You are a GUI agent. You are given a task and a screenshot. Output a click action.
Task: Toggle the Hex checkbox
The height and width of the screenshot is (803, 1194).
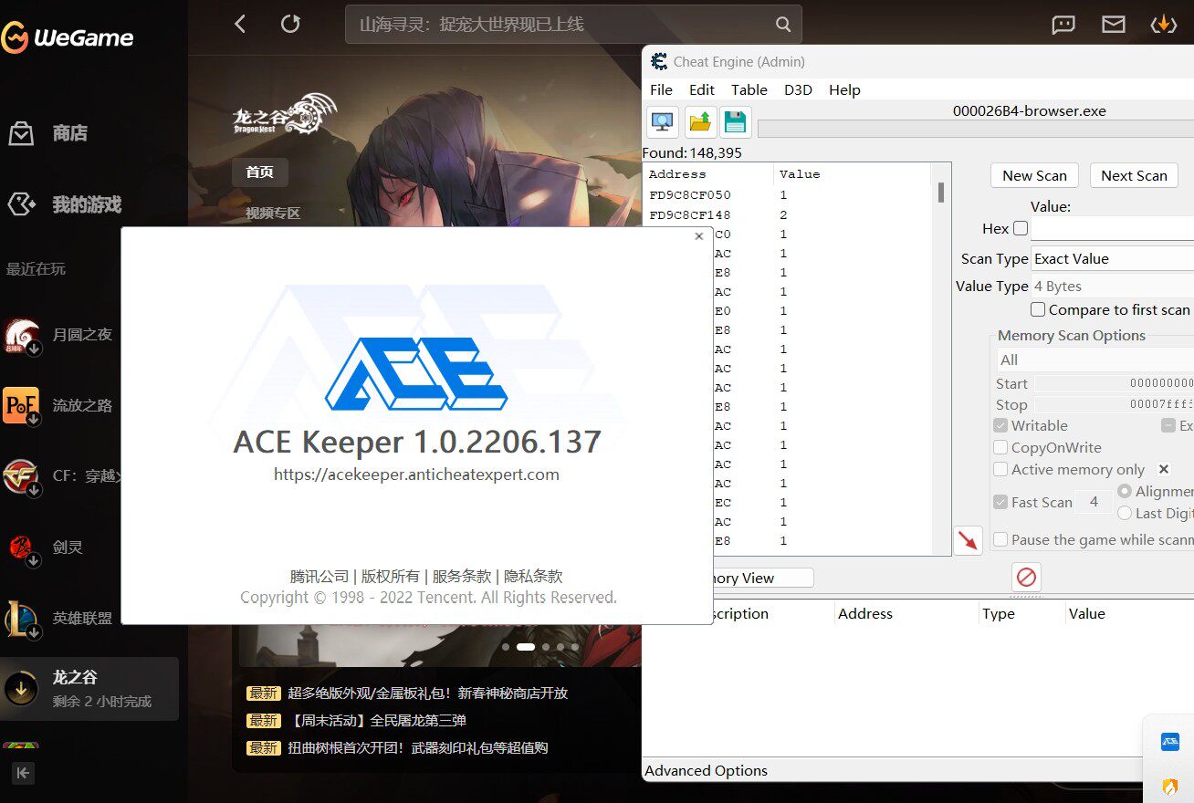click(x=1021, y=228)
